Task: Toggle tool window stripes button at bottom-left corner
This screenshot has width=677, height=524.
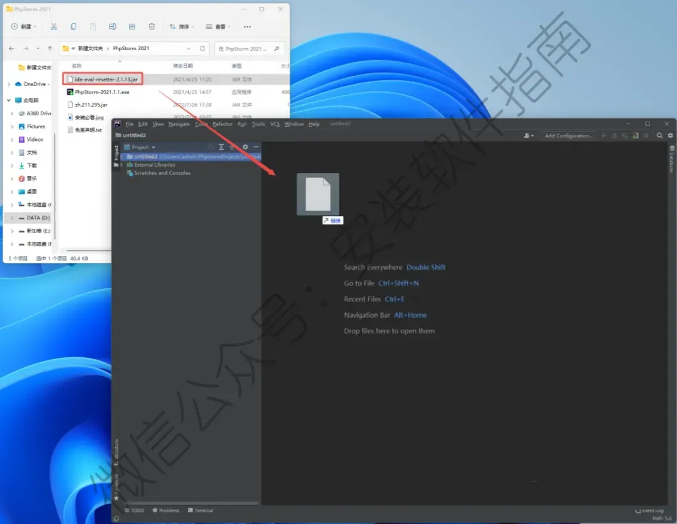Action: [x=116, y=518]
